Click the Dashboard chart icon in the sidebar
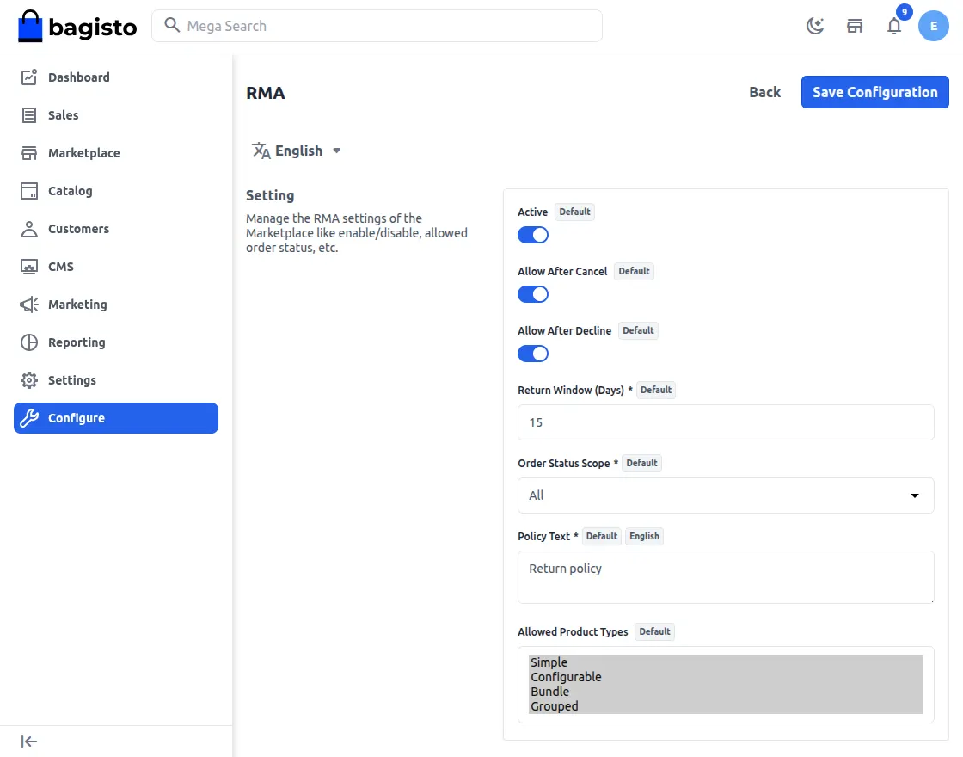The width and height of the screenshot is (963, 757). (x=29, y=77)
